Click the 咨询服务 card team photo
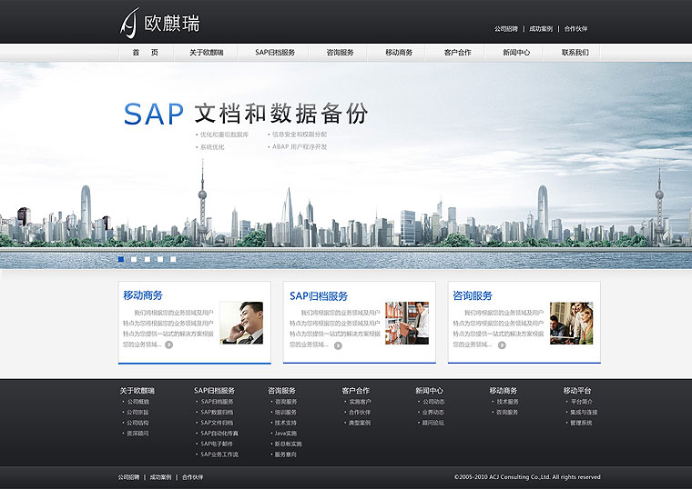This screenshot has width=692, height=489. point(571,323)
